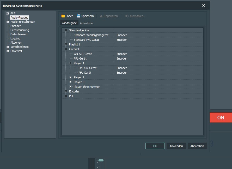Expand the Verschiedenes node
Image resolution: width=232 pixels, height=169 pixels.
click(x=8, y=47)
